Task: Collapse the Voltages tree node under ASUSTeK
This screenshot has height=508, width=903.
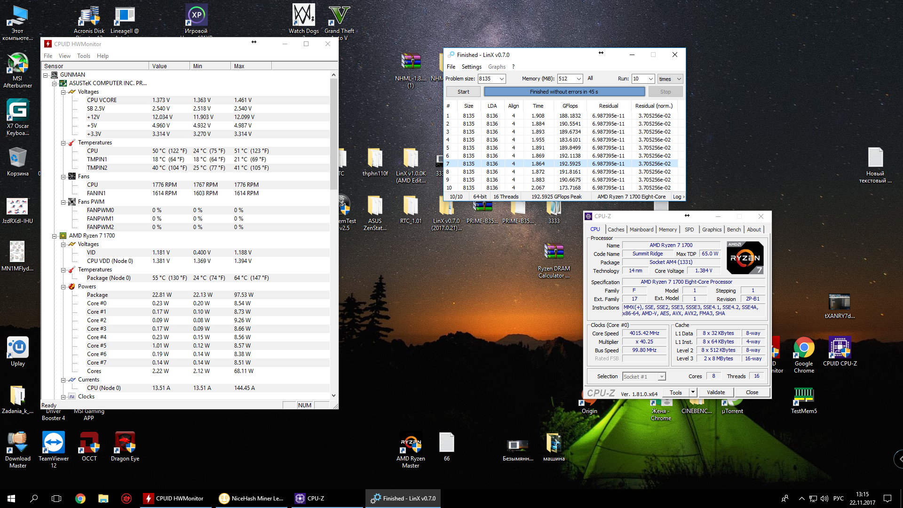Action: pyautogui.click(x=63, y=92)
